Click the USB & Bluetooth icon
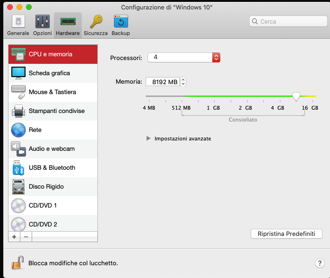The image size is (330, 278). click(18, 168)
